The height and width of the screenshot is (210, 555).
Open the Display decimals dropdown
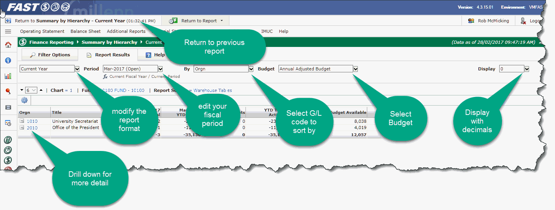tap(527, 69)
